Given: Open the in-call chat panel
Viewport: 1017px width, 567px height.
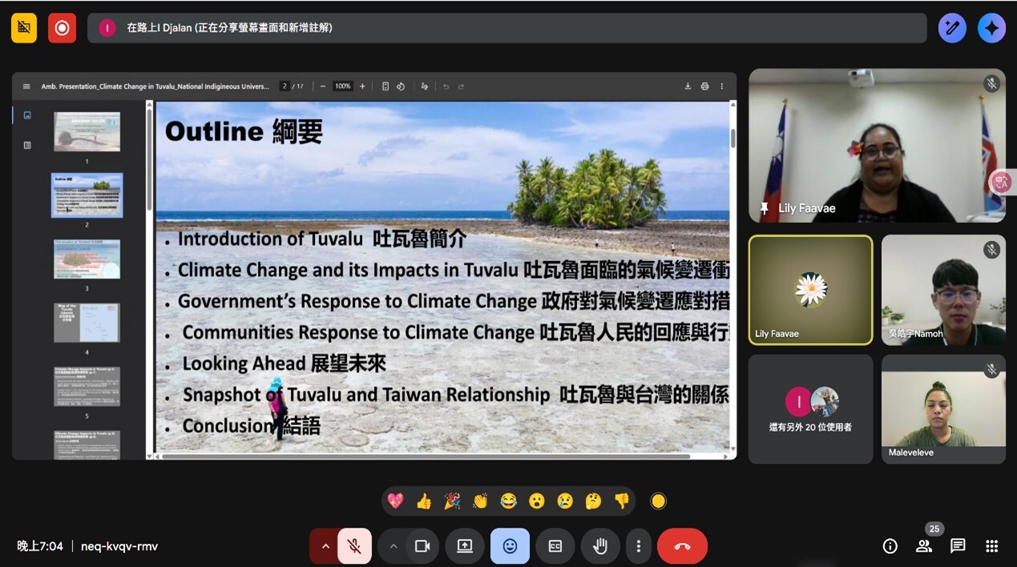Looking at the screenshot, I should pyautogui.click(x=957, y=545).
